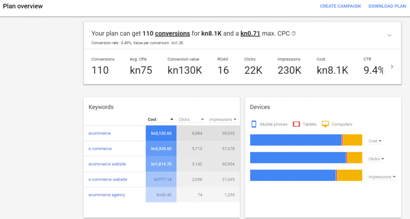Screen dimensions: 410x219
Task: Click the Tablets legend icon
Action: pos(296,124)
